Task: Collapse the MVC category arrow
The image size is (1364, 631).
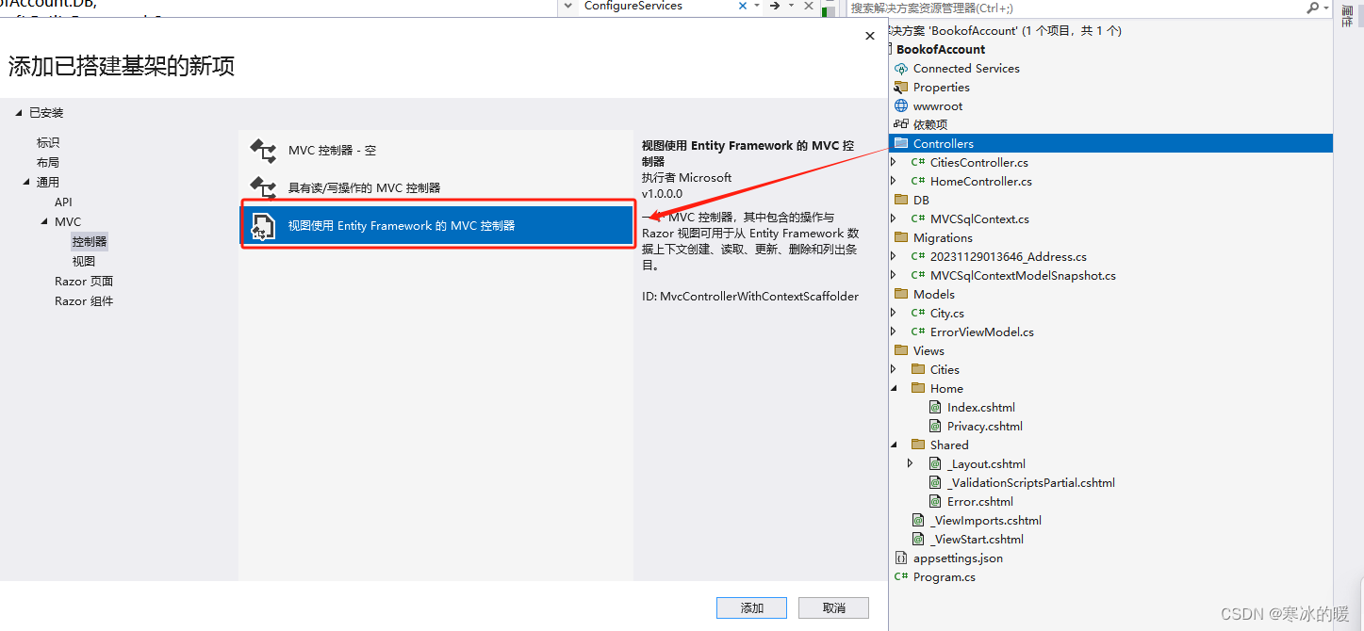Action: click(x=44, y=222)
